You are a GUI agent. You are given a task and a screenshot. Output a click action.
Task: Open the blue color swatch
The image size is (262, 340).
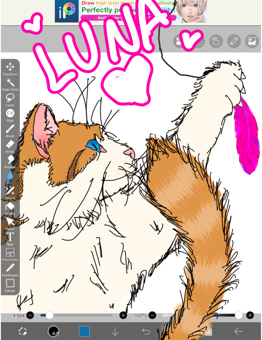click(84, 331)
